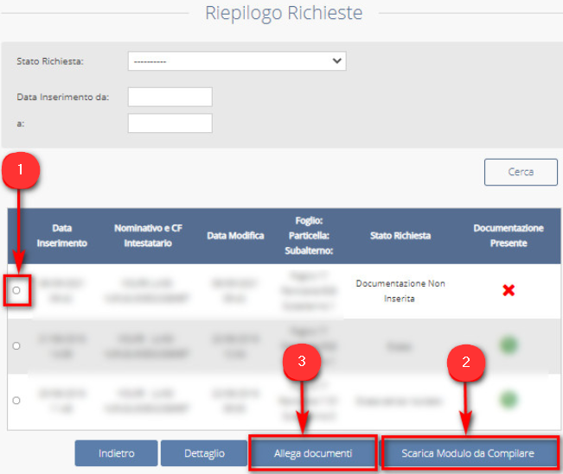
Task: Click the Stato Richiesta column header
Action: [400, 236]
